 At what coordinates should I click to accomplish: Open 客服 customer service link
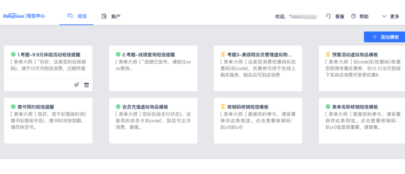[339, 17]
